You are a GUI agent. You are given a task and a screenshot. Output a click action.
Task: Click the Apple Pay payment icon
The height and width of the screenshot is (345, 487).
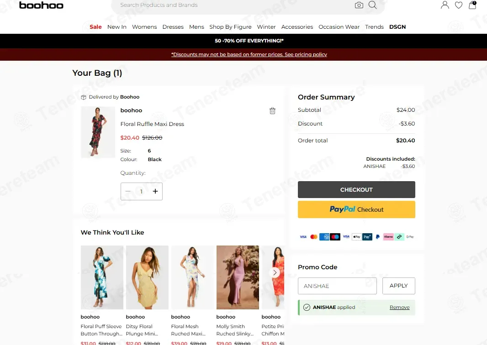coord(356,237)
